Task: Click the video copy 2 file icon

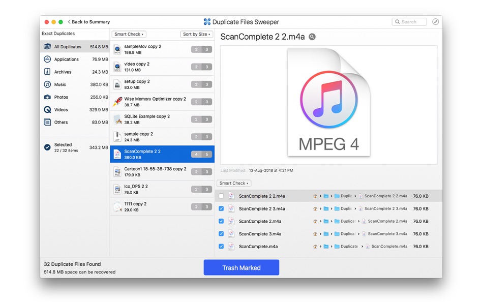Action: (117, 67)
